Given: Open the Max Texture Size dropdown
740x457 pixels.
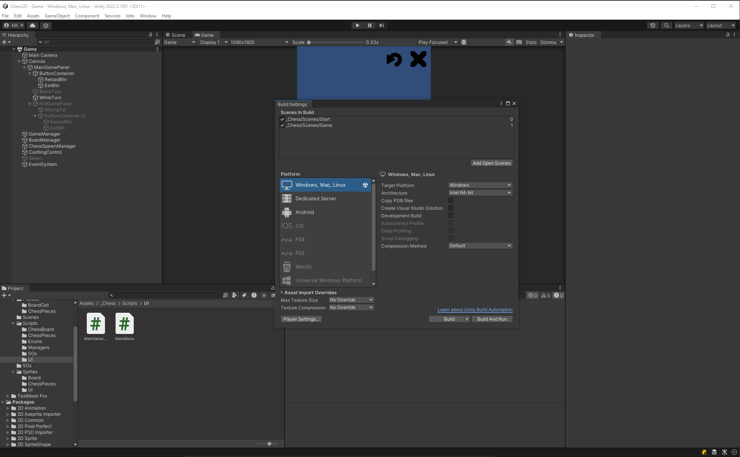Looking at the screenshot, I should click(351, 300).
